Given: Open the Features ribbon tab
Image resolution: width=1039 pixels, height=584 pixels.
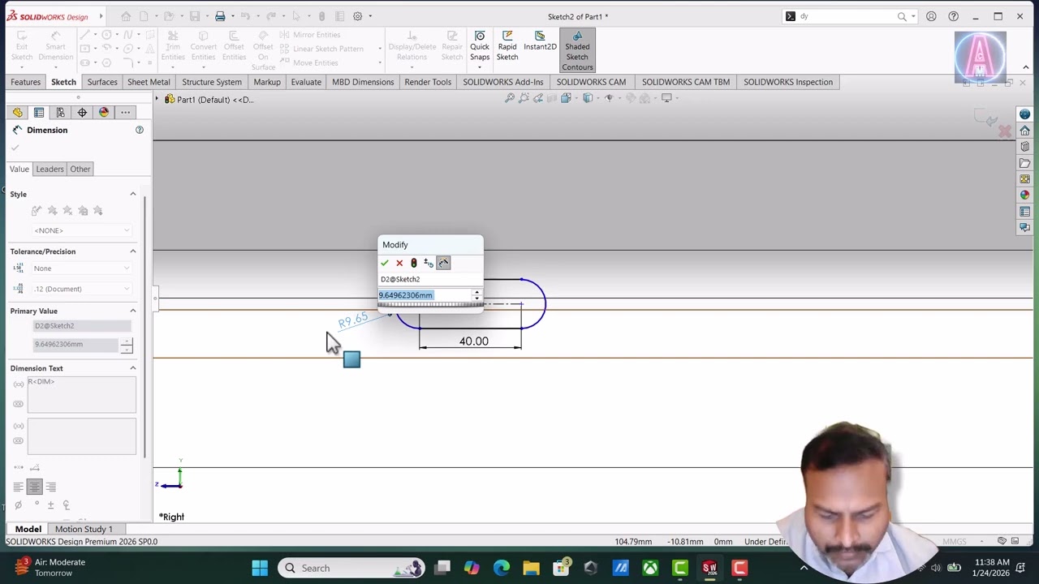Looking at the screenshot, I should click(25, 82).
